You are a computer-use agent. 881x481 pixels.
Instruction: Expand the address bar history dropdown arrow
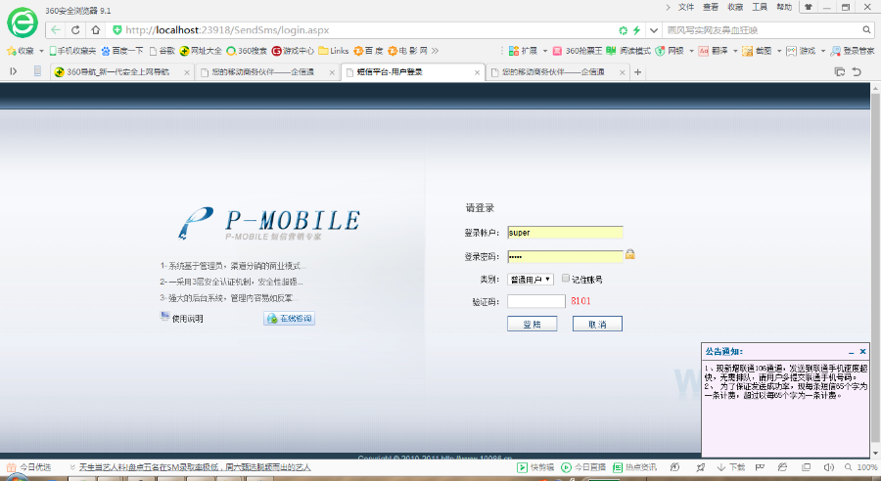[x=654, y=30]
